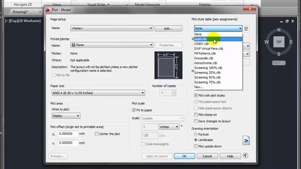Select monochrome.ctb plot style
This screenshot has width=301, height=169.
pyautogui.click(x=218, y=63)
